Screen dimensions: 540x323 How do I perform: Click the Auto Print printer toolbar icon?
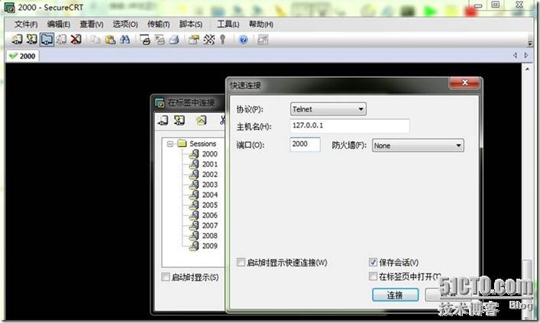tap(174, 40)
